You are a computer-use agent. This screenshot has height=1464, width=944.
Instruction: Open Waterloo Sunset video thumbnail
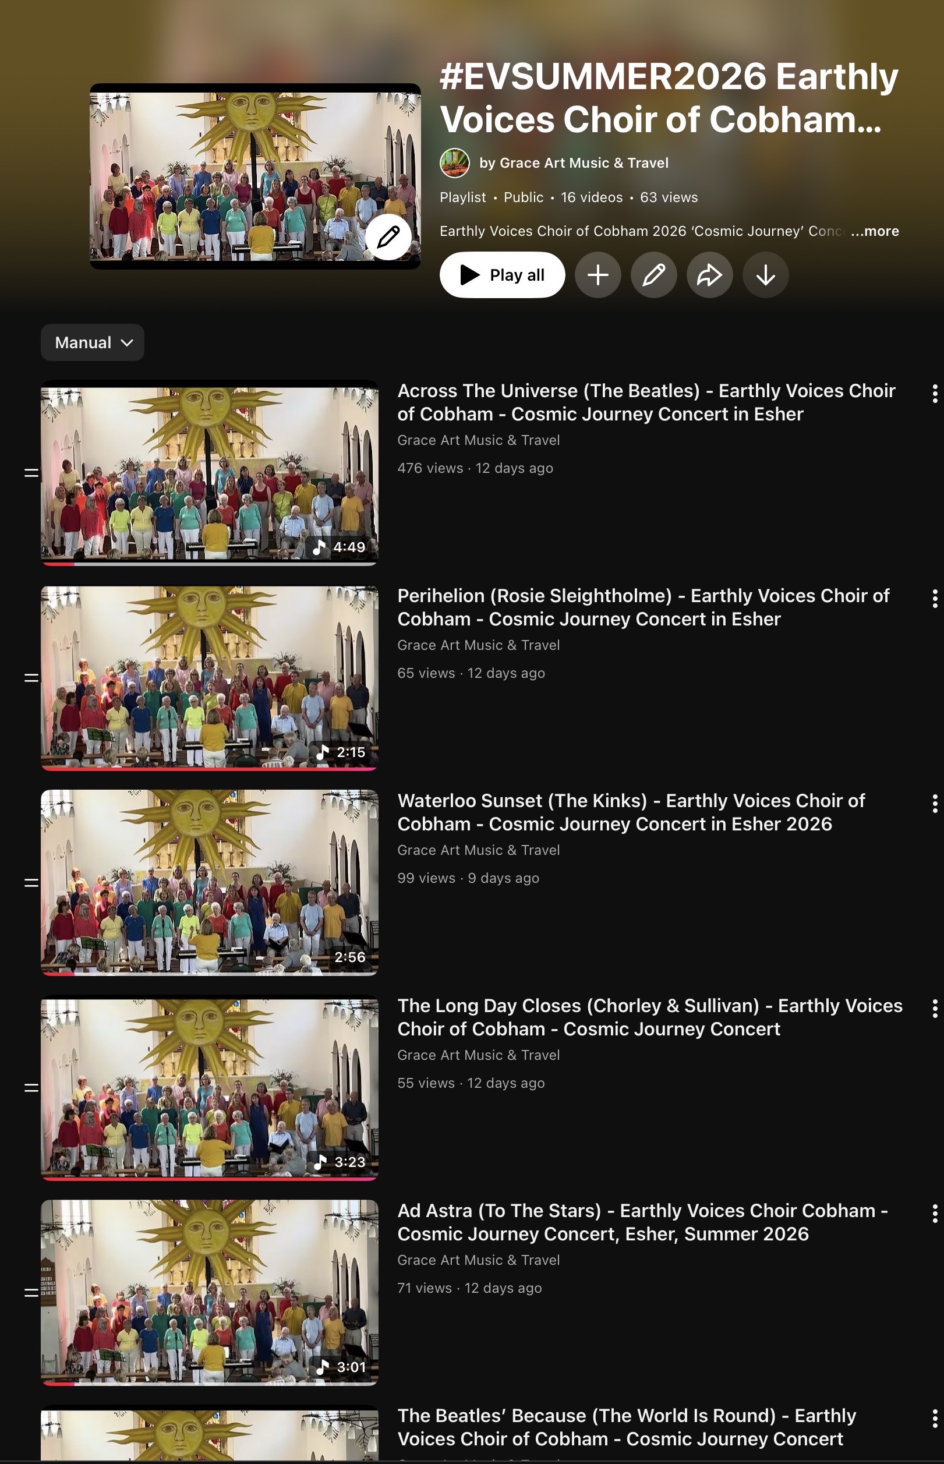[210, 882]
